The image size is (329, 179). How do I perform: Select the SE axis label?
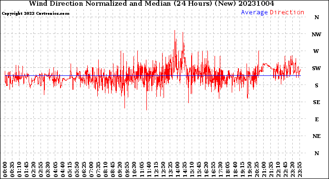pyautogui.click(x=317, y=102)
